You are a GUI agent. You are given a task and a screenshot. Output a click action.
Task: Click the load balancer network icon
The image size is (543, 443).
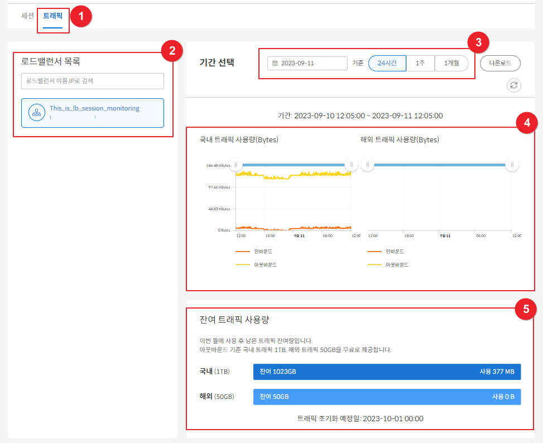pyautogui.click(x=37, y=113)
